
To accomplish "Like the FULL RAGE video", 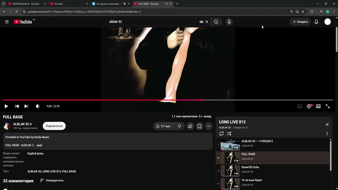I will (163, 126).
